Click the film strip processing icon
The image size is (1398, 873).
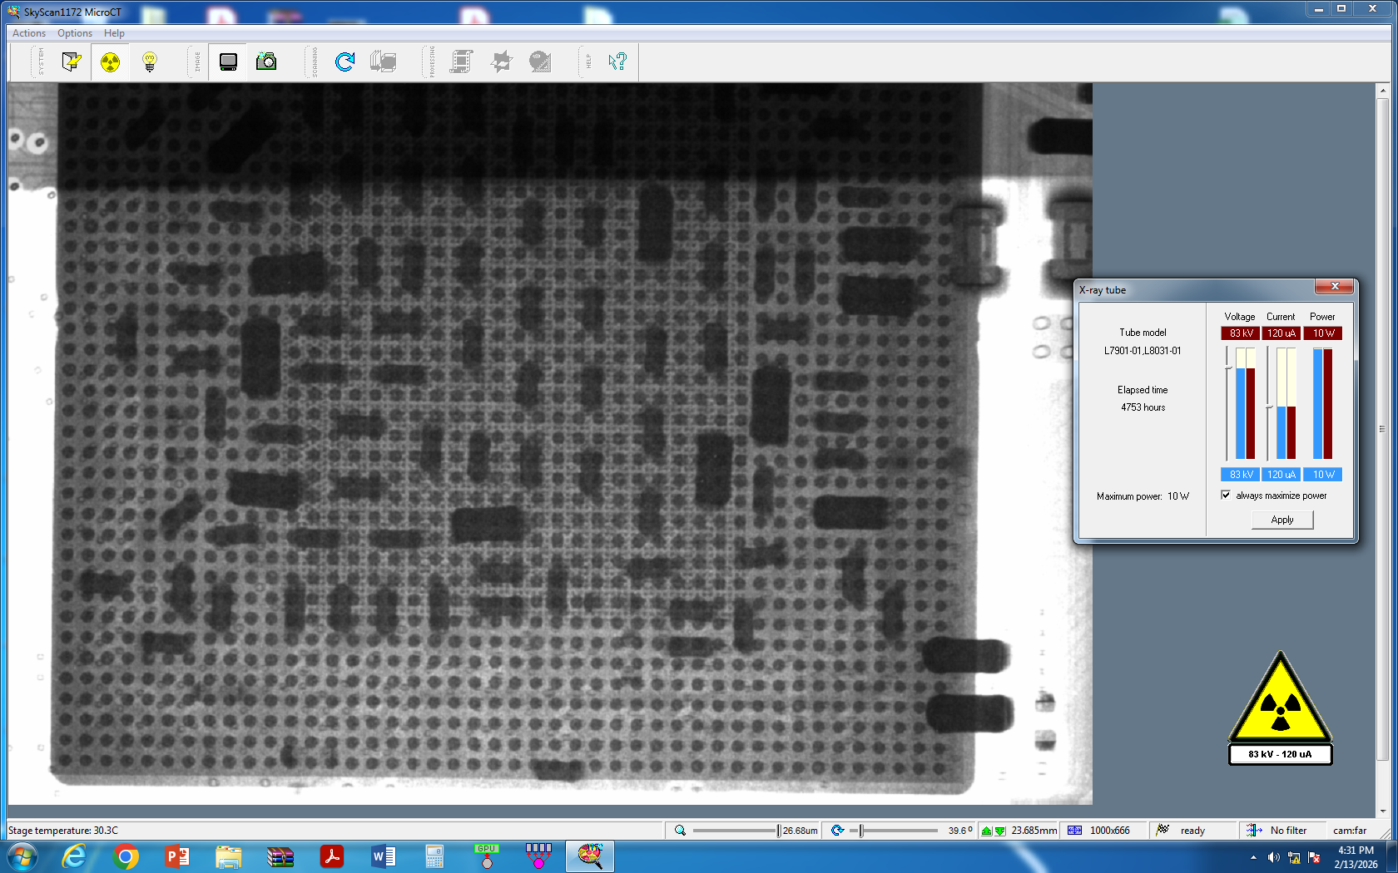pyautogui.click(x=461, y=62)
